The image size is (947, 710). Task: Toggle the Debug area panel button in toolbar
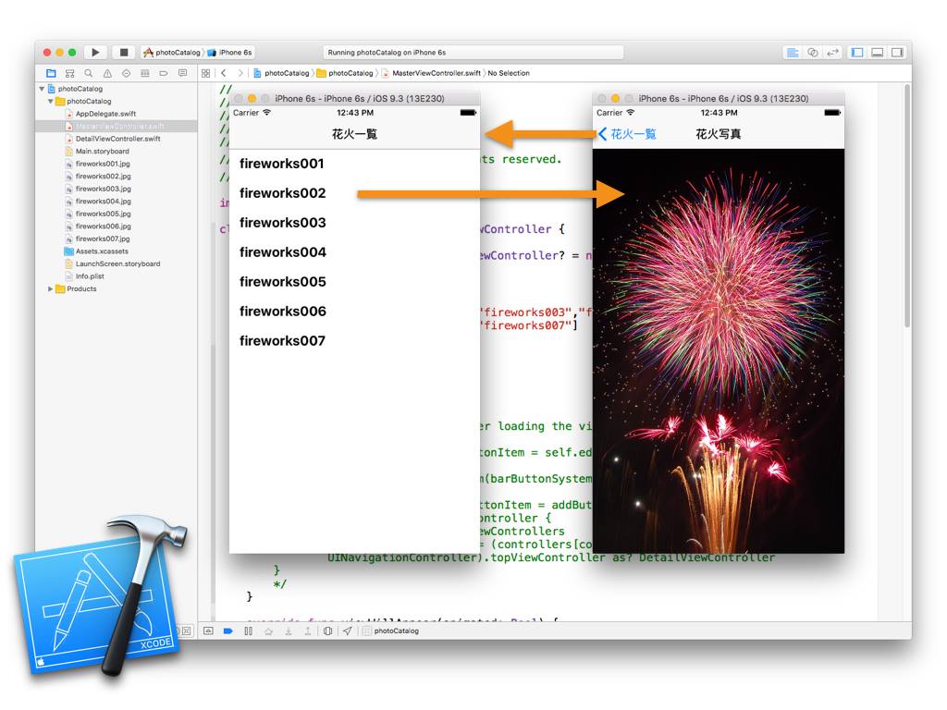point(878,53)
